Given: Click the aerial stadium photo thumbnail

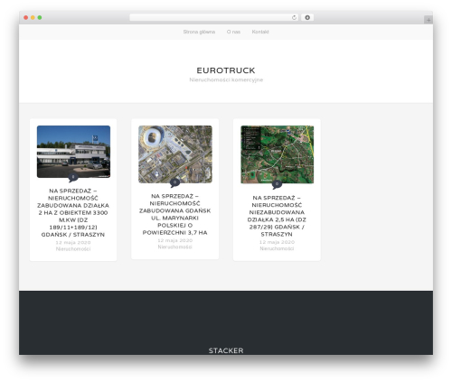Looking at the screenshot, I should tap(175, 154).
